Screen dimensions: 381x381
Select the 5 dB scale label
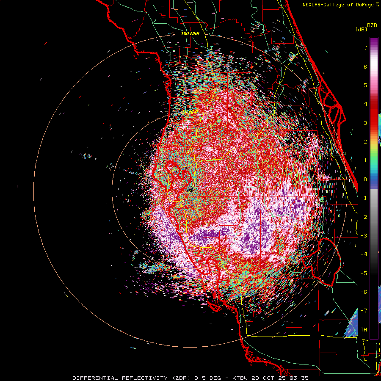coord(365,85)
